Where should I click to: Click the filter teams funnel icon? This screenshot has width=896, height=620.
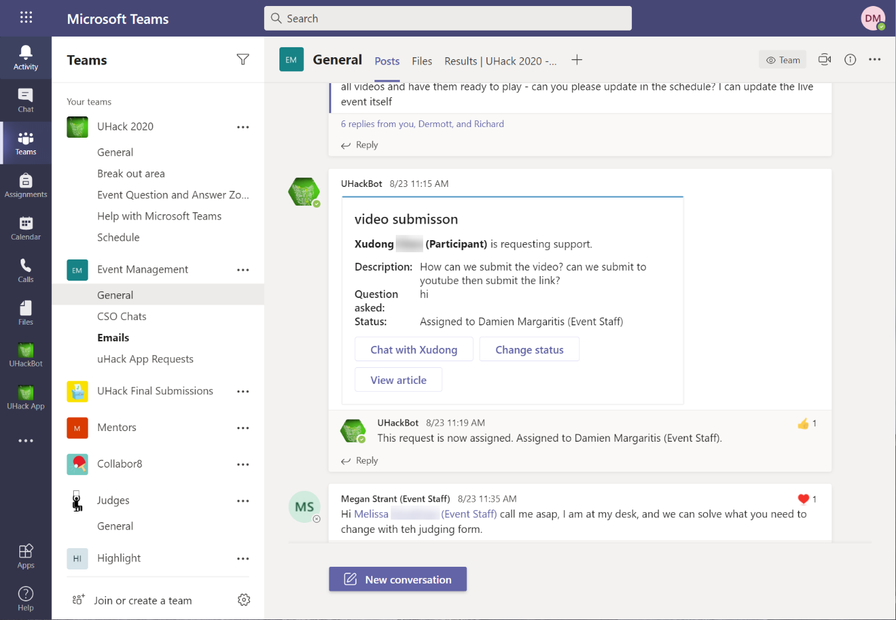(x=243, y=60)
